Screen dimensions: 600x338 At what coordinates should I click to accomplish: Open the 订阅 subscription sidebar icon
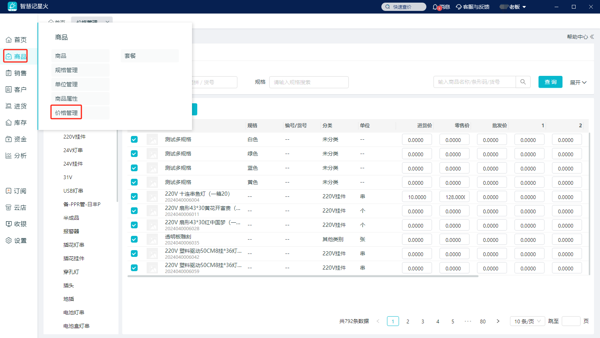(x=9, y=191)
